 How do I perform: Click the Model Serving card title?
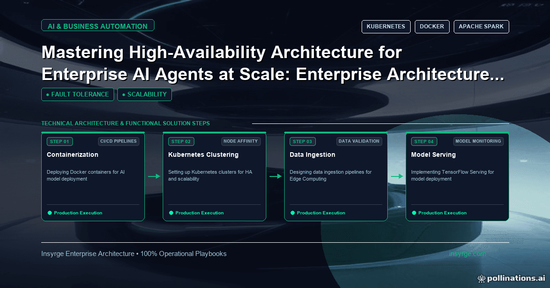click(434, 155)
